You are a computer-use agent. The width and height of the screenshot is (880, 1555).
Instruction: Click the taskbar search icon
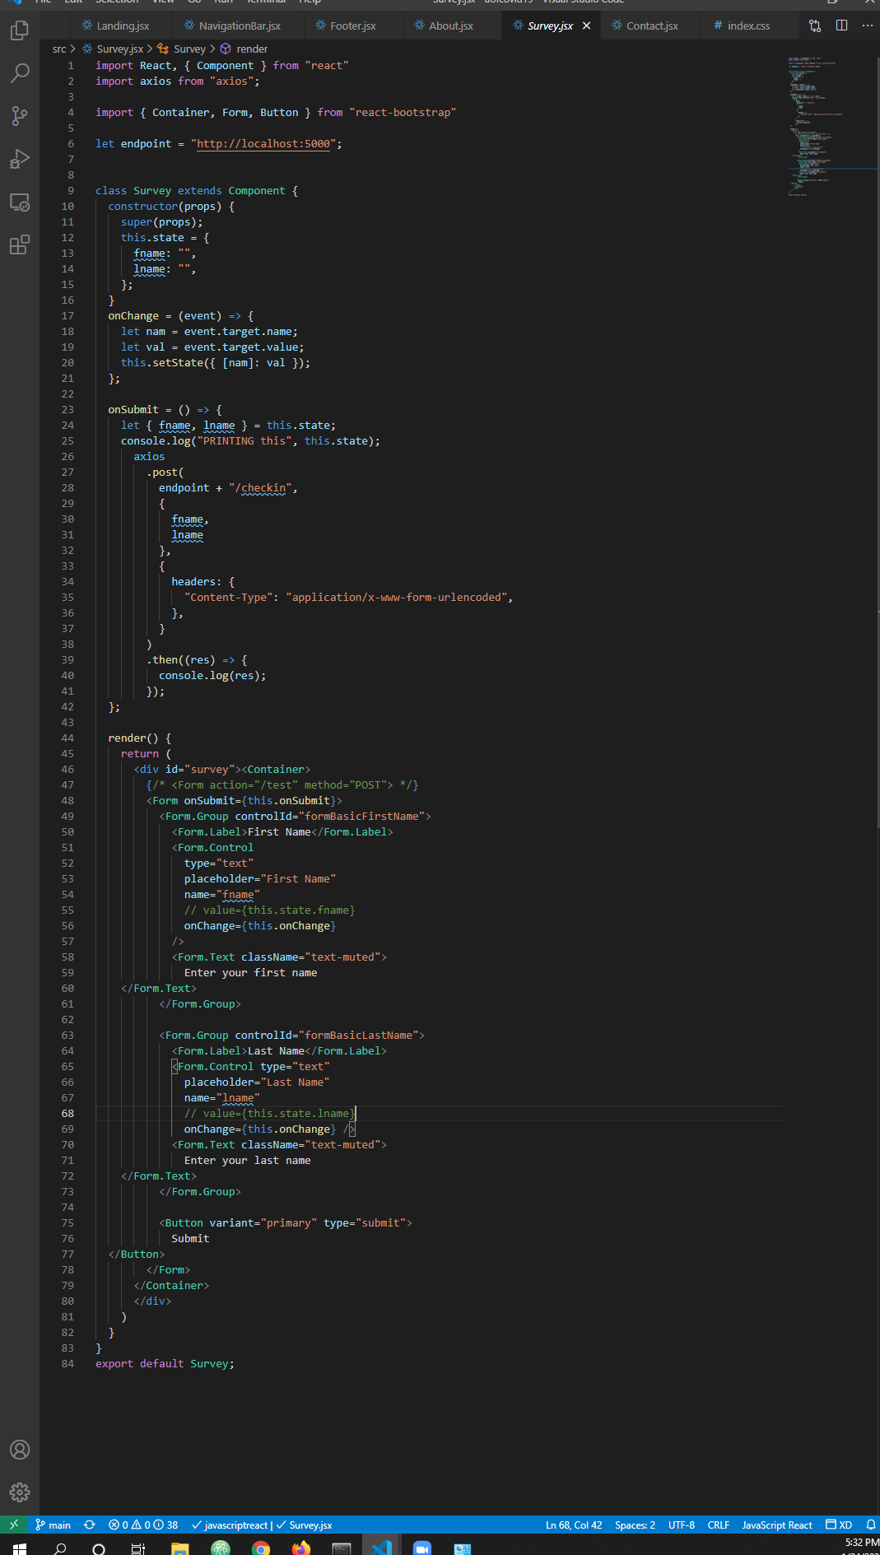(60, 1547)
